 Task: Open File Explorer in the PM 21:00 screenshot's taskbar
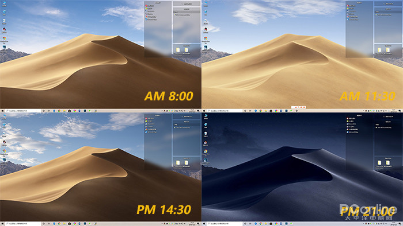click(x=266, y=224)
